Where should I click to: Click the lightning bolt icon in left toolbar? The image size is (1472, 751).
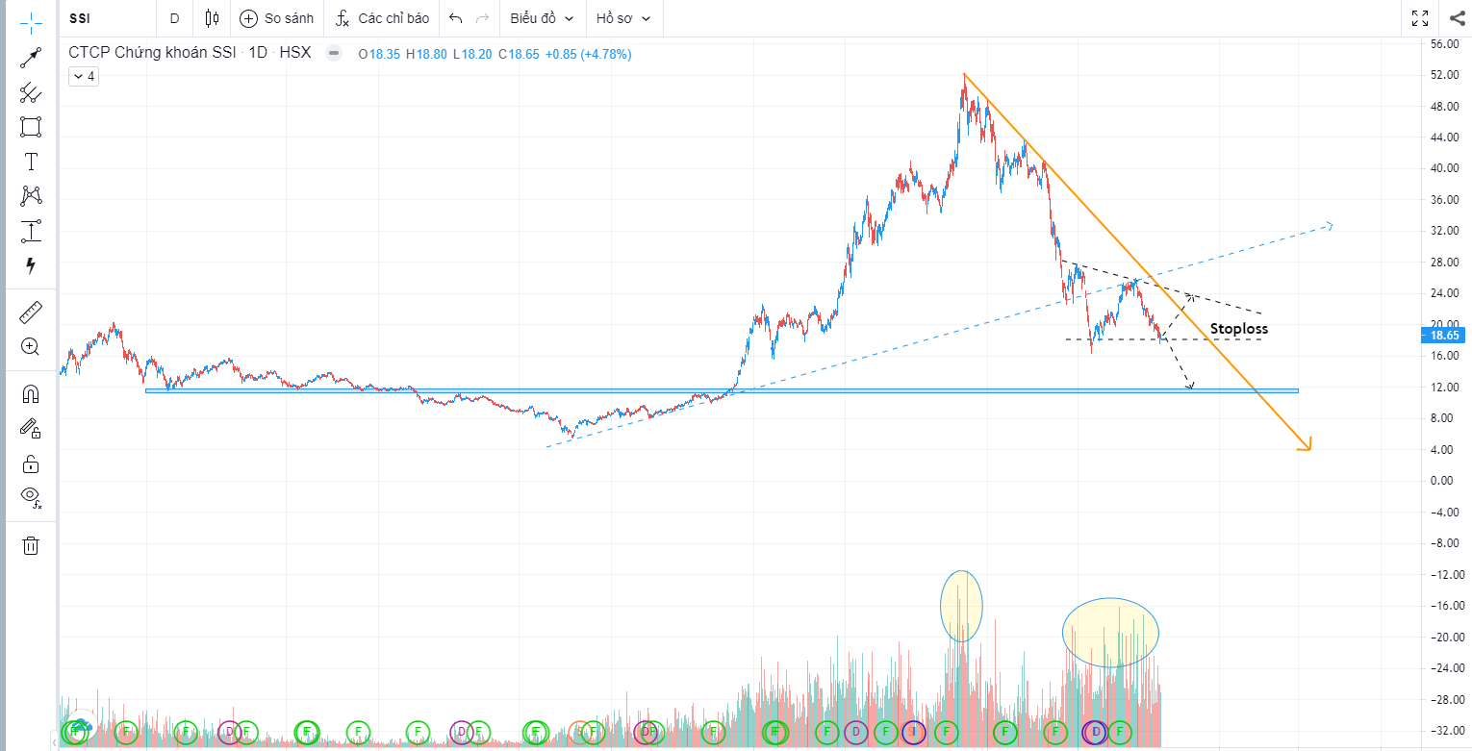[31, 265]
